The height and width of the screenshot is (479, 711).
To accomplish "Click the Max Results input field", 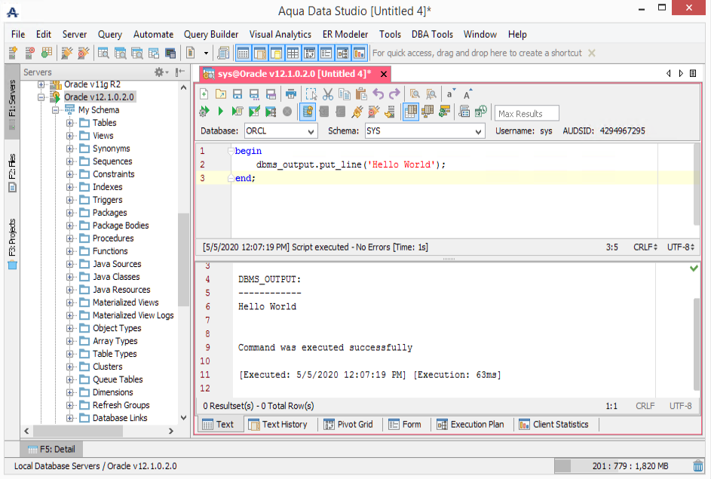I will [527, 113].
